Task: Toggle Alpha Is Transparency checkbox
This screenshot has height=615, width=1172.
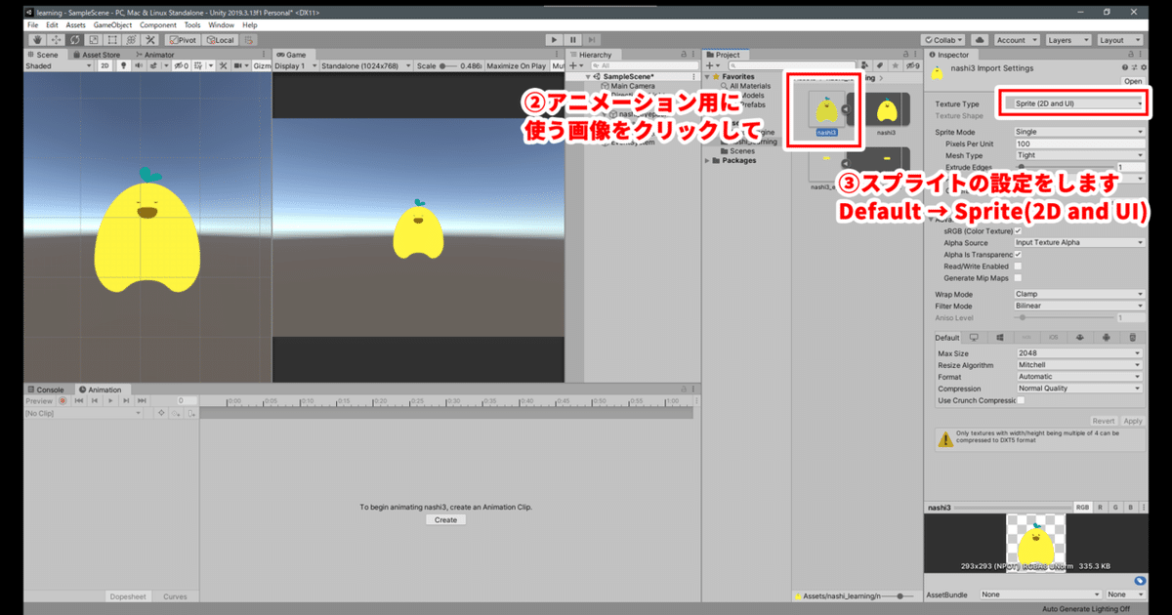Action: pyautogui.click(x=1019, y=254)
